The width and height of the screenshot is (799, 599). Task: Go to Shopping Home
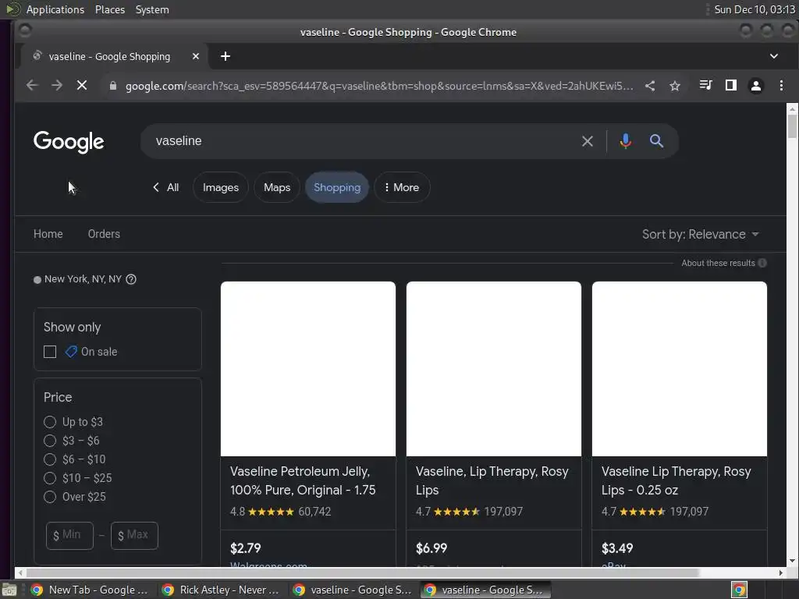48,234
